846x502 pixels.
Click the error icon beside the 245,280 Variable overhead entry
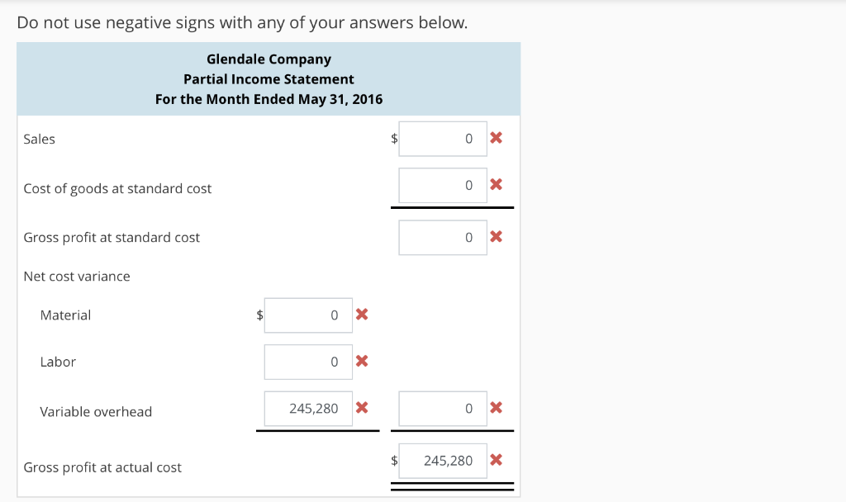point(361,408)
